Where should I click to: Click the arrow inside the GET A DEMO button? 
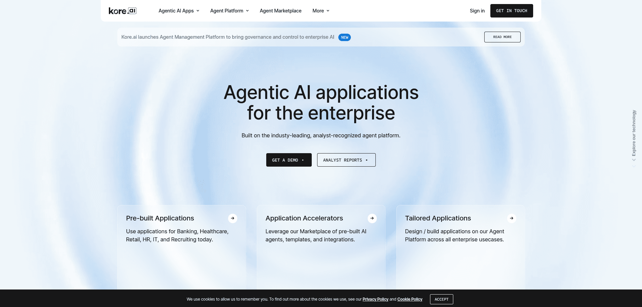[303, 160]
